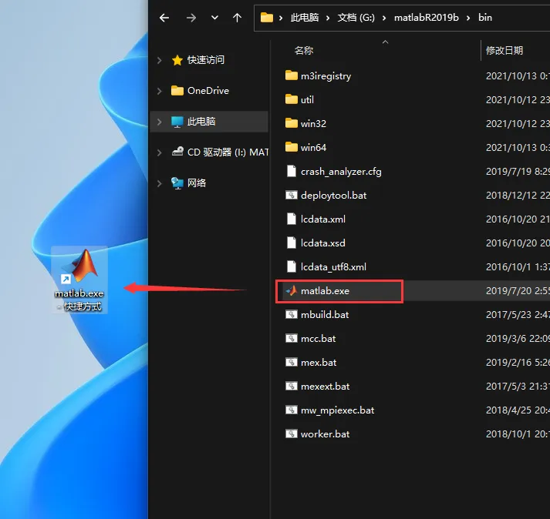Click the m3iregistry folder icon
The width and height of the screenshot is (550, 519).
tap(291, 75)
